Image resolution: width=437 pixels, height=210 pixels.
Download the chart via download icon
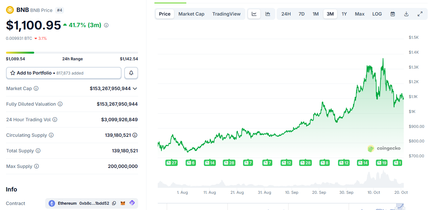point(406,14)
